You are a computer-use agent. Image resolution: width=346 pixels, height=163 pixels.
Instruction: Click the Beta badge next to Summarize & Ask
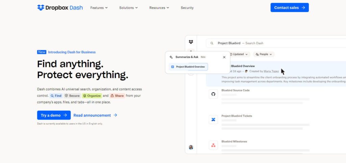(x=203, y=57)
